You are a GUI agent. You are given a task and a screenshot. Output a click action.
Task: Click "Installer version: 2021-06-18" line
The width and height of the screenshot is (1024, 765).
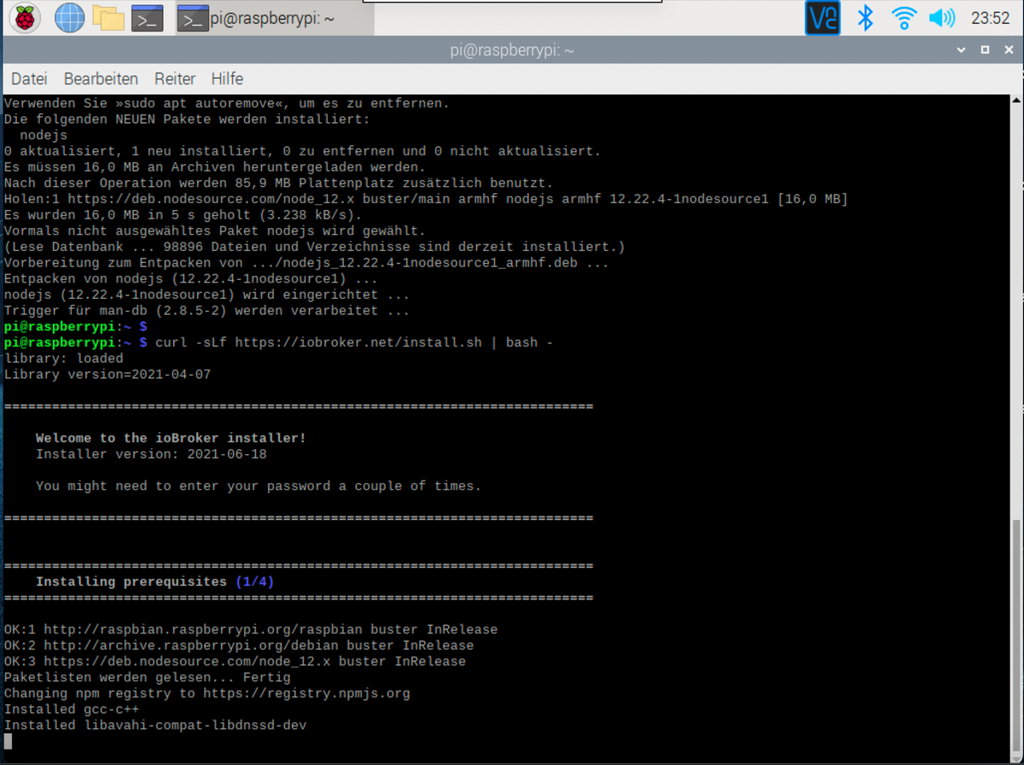point(151,454)
